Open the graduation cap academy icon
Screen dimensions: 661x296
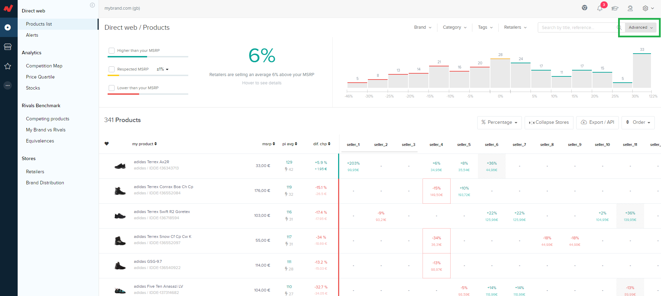615,8
